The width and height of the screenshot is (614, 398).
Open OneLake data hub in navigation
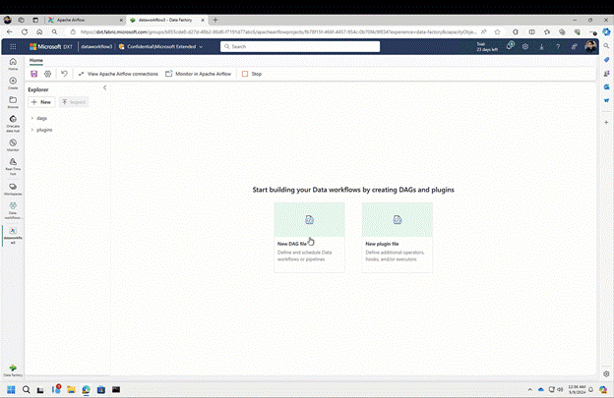pos(13,124)
